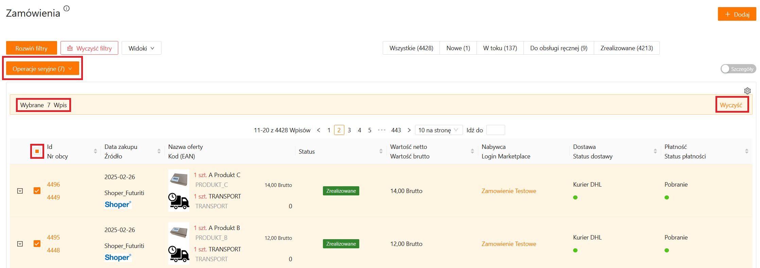Click the Idź do page input field
This screenshot has width=760, height=268.
(x=495, y=130)
